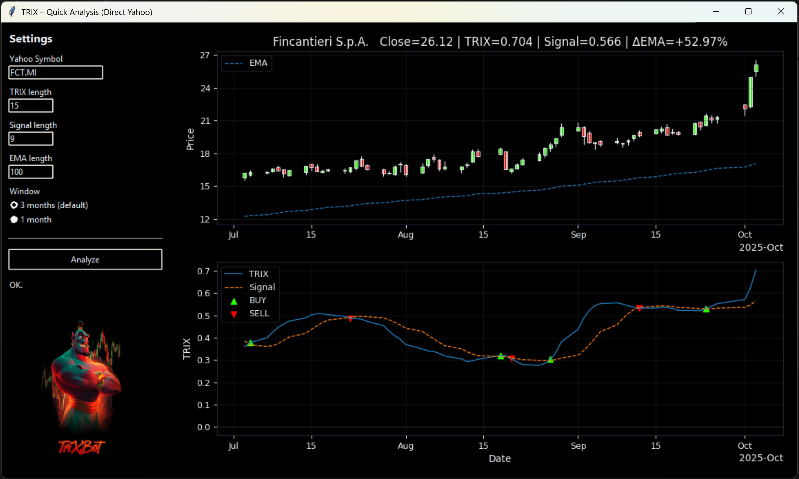Click the last green BUY marker in late September
799x479 pixels.
(x=706, y=309)
